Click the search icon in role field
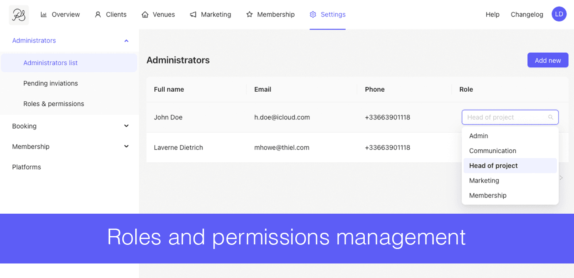The image size is (574, 278). click(551, 117)
